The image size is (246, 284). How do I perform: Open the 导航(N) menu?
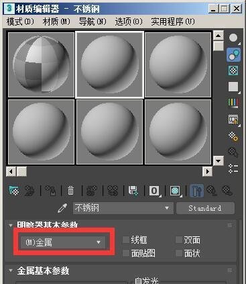[x=93, y=21]
